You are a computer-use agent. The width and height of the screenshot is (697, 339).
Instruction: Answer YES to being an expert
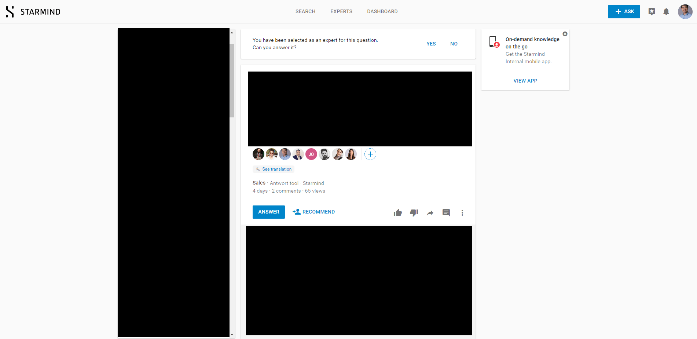click(x=431, y=44)
